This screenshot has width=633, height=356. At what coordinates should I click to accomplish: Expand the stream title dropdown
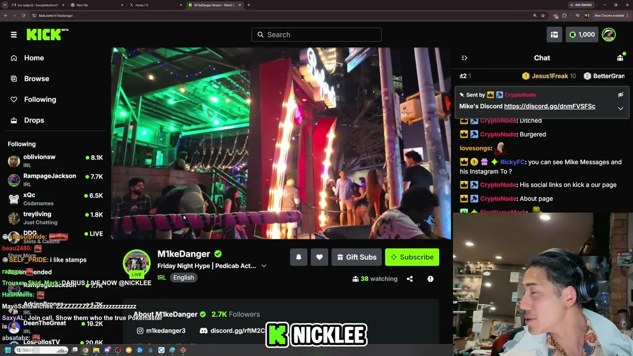264,266
